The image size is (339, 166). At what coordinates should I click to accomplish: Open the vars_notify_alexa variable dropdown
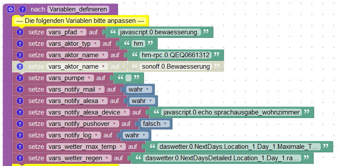click(77, 101)
